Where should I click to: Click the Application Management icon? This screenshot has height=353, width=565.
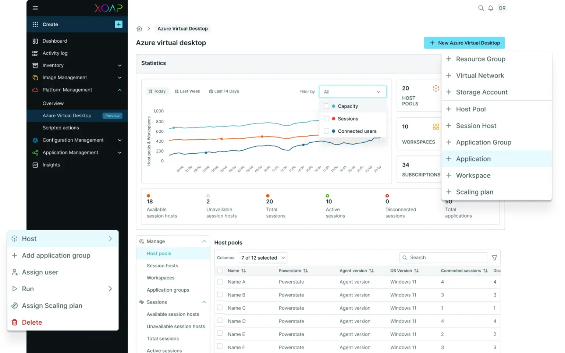(35, 153)
